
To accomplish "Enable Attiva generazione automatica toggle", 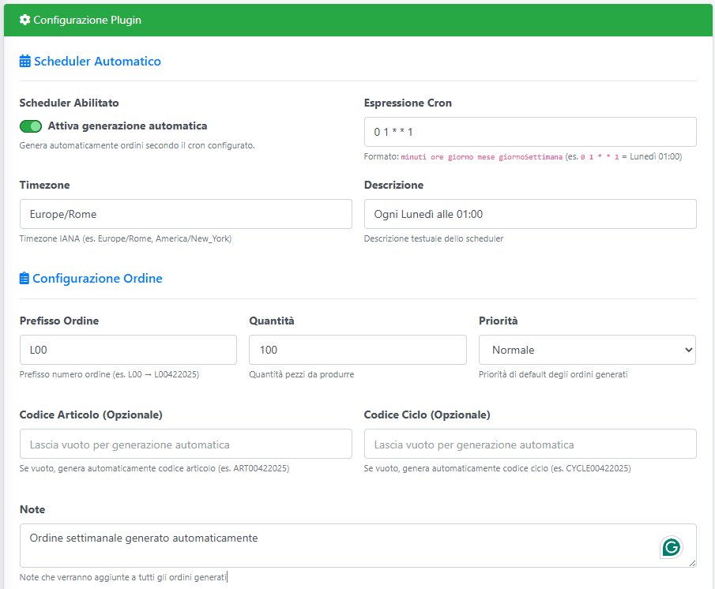I will point(30,126).
